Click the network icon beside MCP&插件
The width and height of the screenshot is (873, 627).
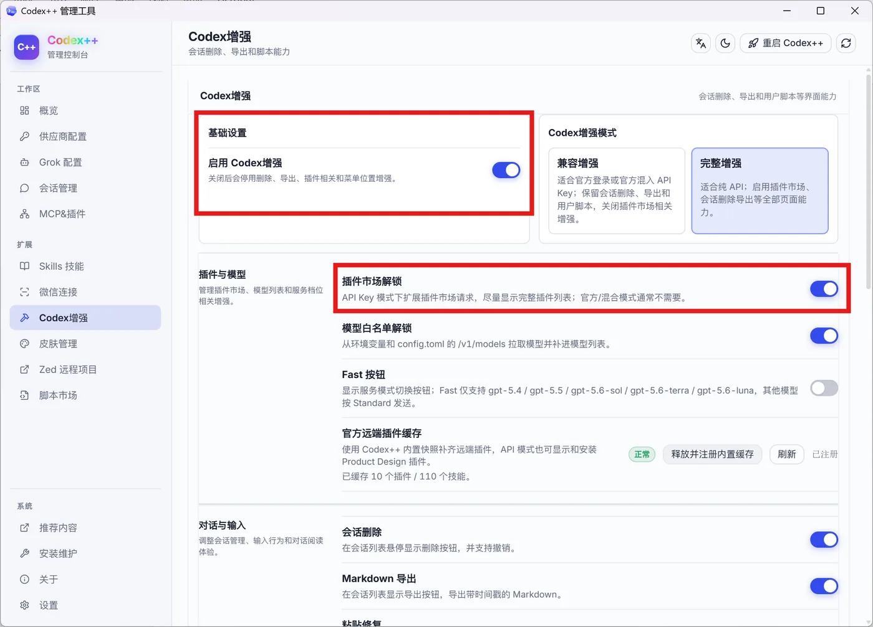click(x=24, y=214)
